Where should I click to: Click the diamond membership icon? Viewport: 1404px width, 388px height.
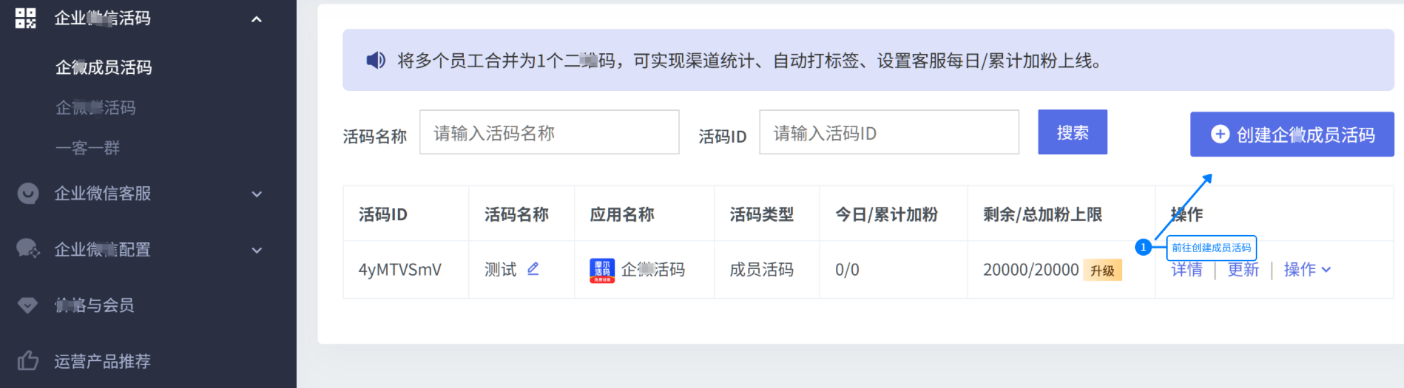coord(27,305)
